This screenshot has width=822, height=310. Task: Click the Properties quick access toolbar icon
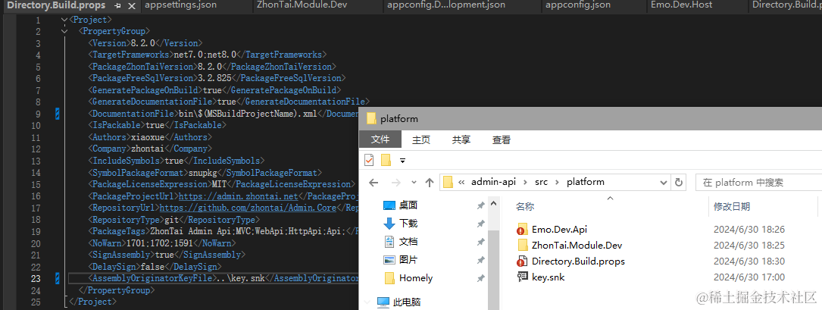370,159
